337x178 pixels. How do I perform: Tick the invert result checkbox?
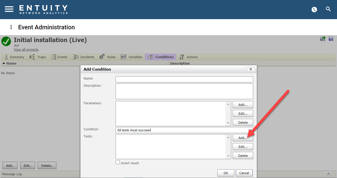point(118,162)
